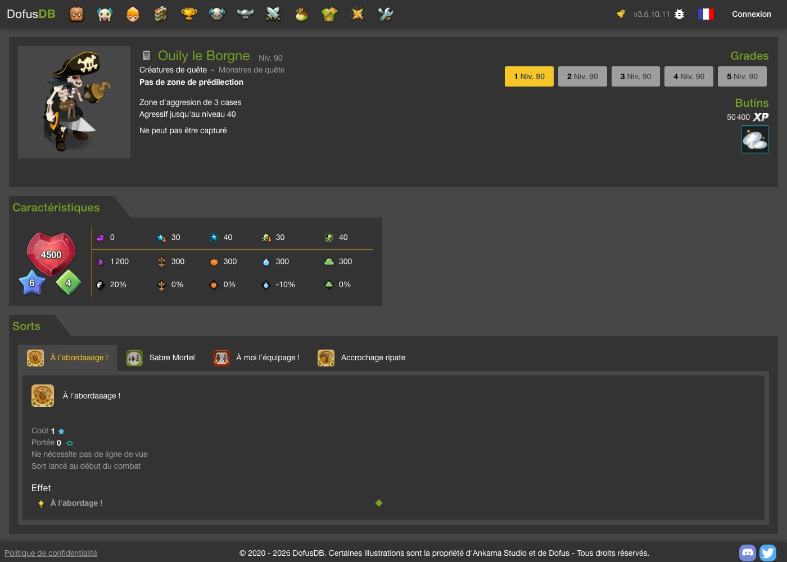Open the Créatures de quête category link
787x562 pixels.
point(173,70)
